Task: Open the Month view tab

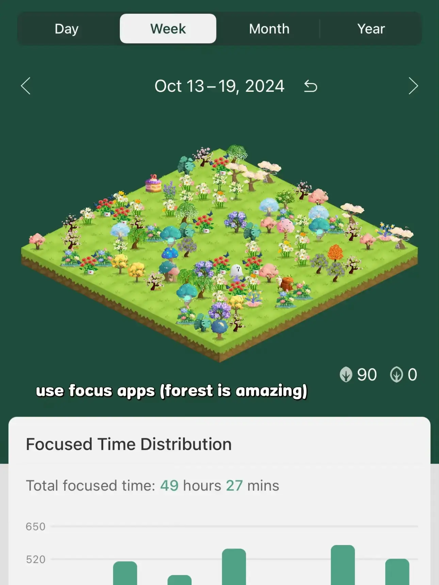Action: pyautogui.click(x=269, y=29)
